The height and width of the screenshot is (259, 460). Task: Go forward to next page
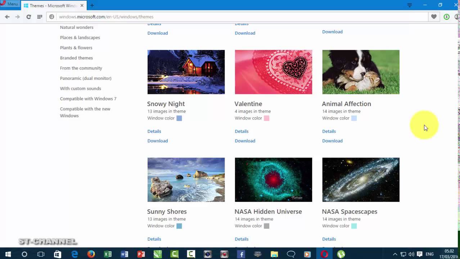[x=18, y=17]
